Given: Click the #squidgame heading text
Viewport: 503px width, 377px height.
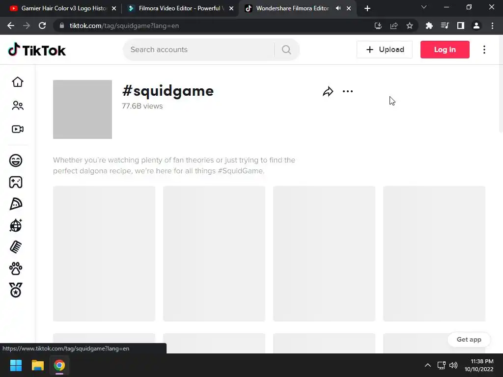Looking at the screenshot, I should tap(168, 91).
